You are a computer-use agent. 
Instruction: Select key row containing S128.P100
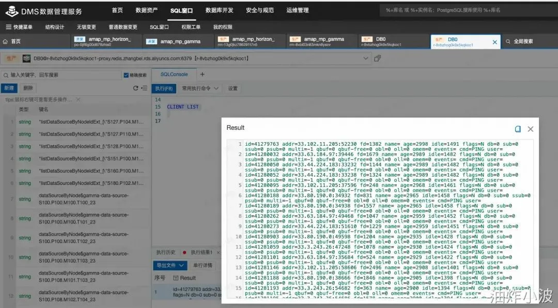tap(76, 146)
